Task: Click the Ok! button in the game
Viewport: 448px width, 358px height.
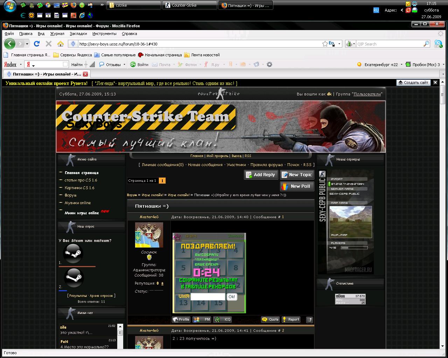Action: (232, 297)
